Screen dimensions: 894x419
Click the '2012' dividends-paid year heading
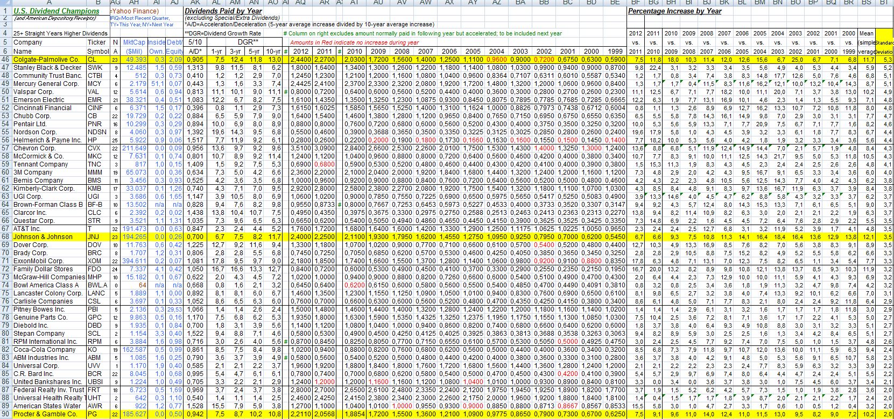click(300, 51)
